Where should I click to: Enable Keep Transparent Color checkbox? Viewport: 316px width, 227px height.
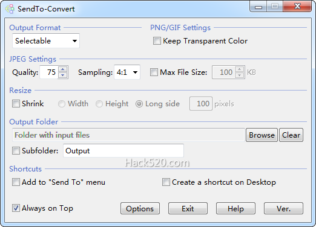point(157,41)
